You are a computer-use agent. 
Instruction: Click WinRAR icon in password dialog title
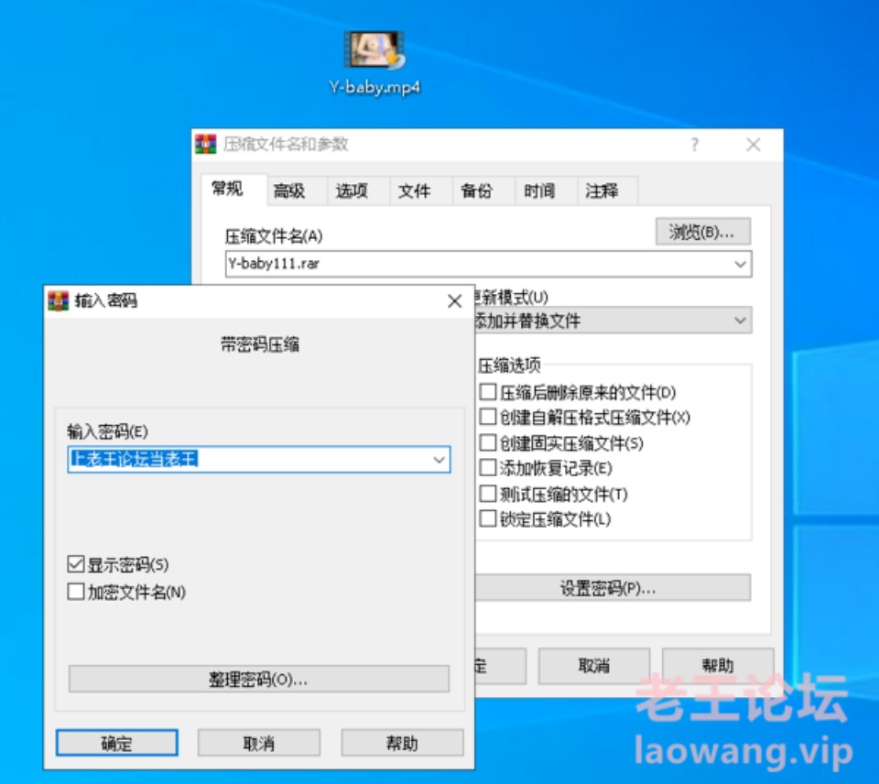pos(59,301)
